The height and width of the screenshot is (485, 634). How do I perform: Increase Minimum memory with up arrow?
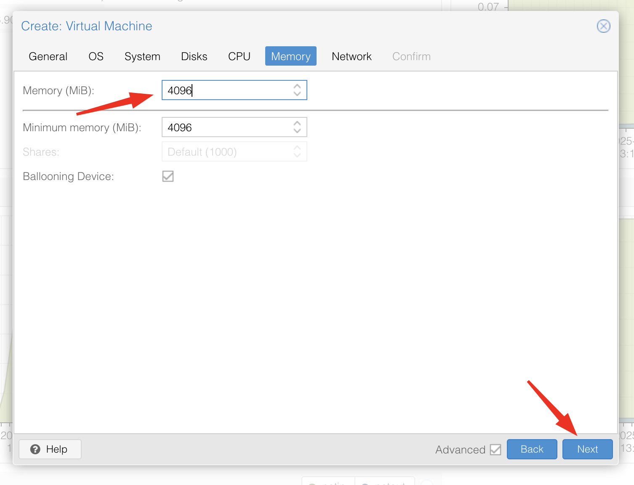coord(297,123)
